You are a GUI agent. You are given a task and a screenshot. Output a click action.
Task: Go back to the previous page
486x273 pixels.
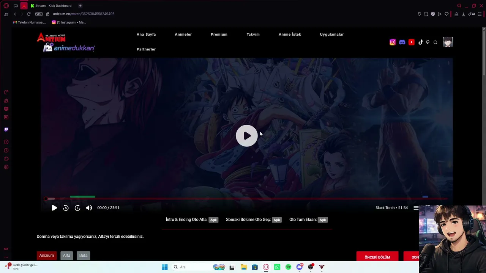[x=15, y=14]
